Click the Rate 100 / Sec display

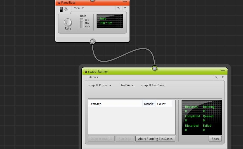click(110, 21)
